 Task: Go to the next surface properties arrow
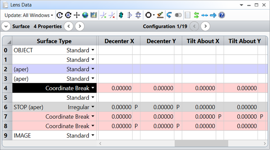coord(80,26)
